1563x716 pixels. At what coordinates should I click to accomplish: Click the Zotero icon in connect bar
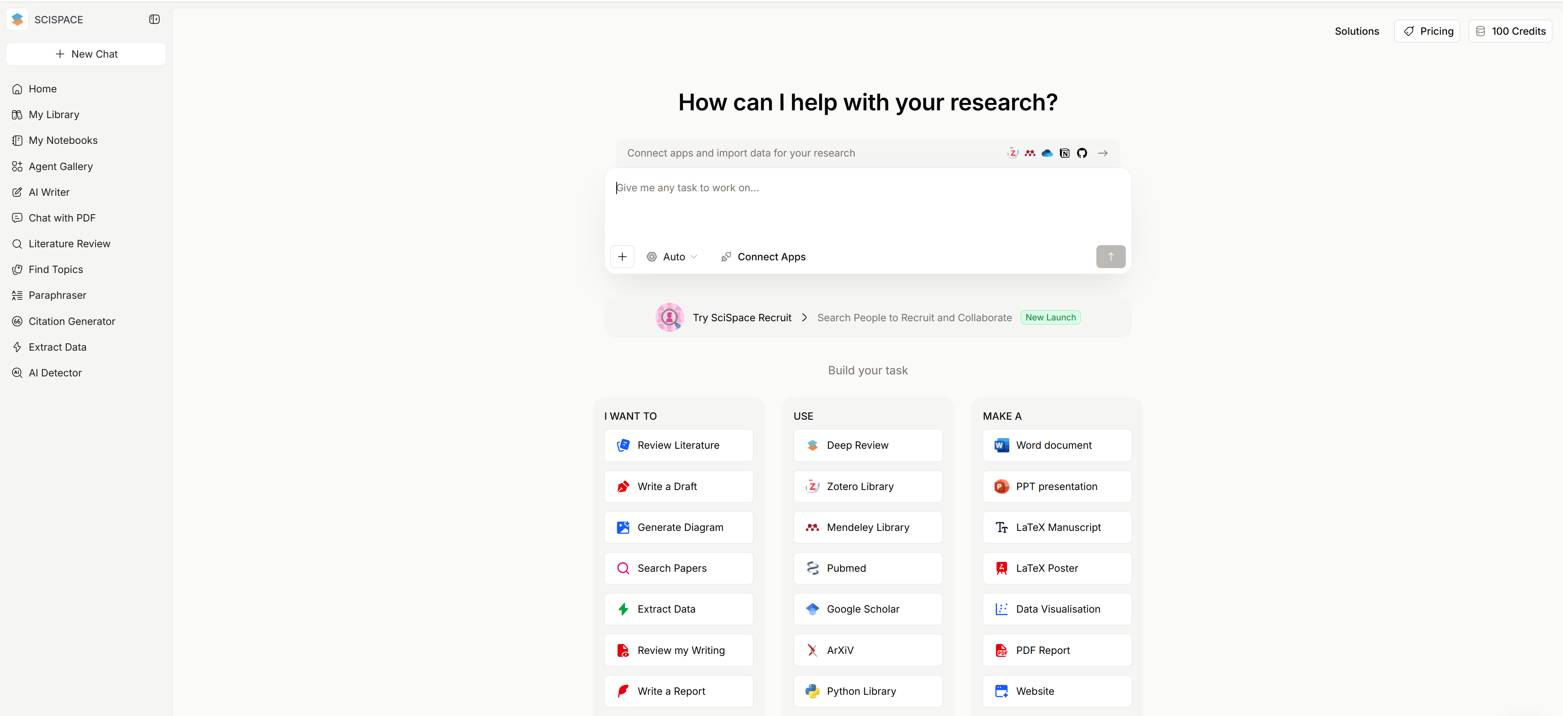coord(1013,153)
